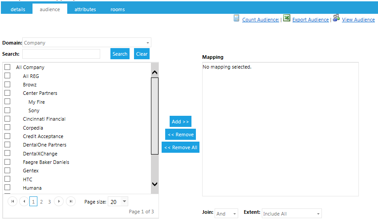Go to previous page using pager arrow
Screen dimensions: 378x220
tap(24, 202)
